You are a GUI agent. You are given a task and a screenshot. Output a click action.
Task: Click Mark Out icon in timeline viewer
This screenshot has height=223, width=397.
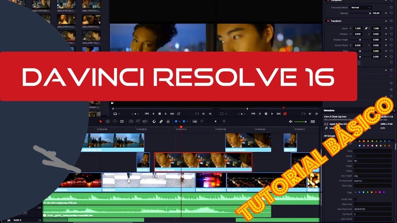(316, 114)
